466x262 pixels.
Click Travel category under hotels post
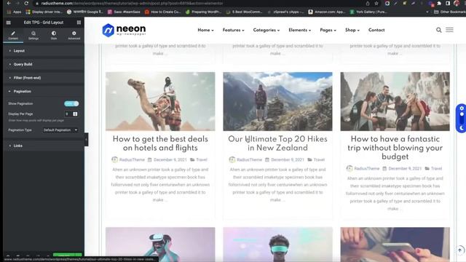click(202, 160)
